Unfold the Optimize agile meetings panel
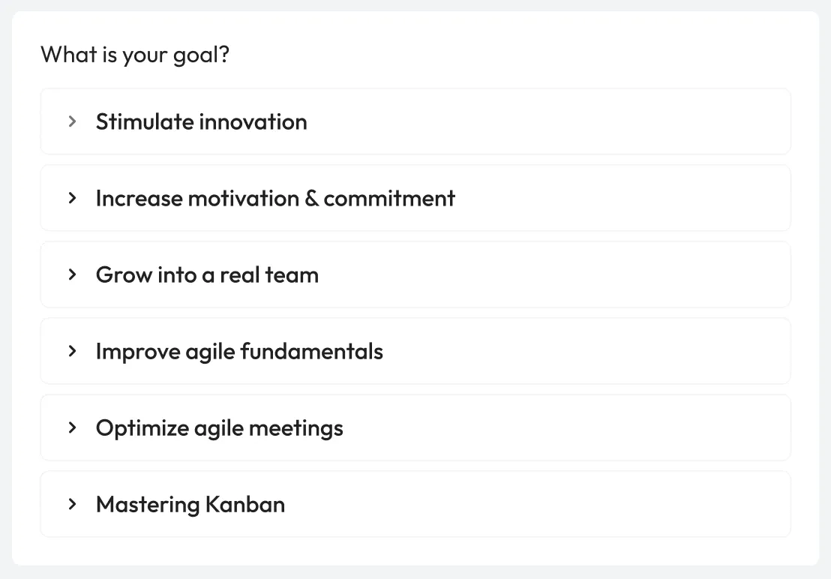 click(x=415, y=427)
